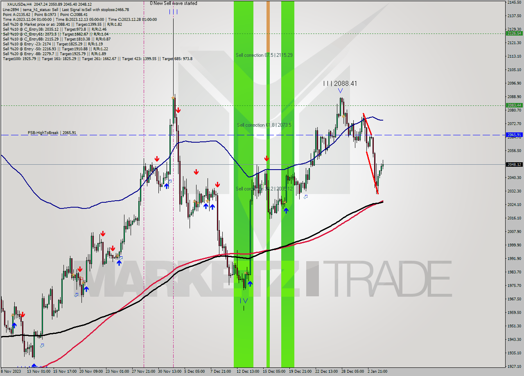This screenshot has height=376, width=524.
Task: Click the '28 Dec 05:00' time axis label
Action: click(353, 372)
